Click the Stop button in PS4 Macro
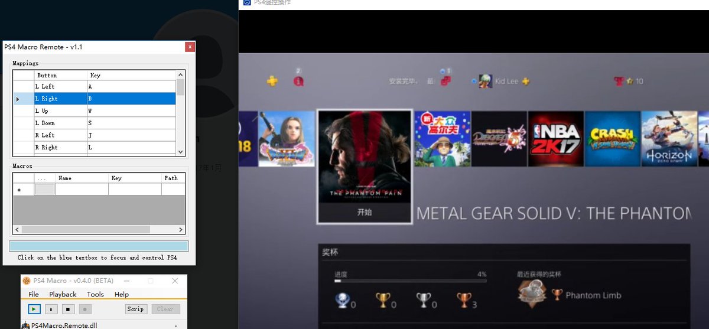The image size is (709, 329). point(68,309)
